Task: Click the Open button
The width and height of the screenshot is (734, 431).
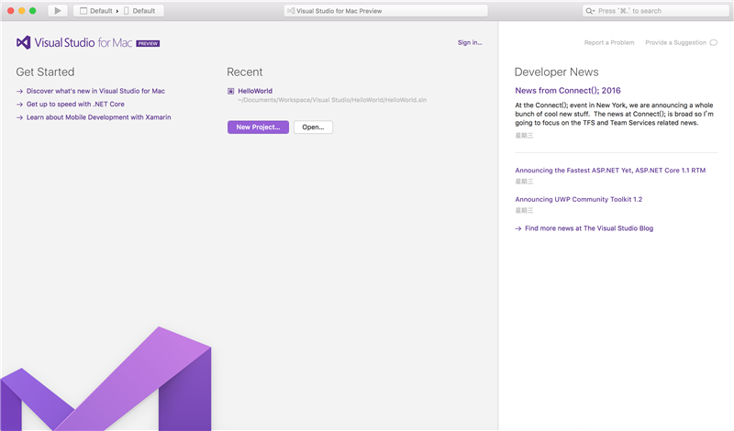Action: click(313, 127)
